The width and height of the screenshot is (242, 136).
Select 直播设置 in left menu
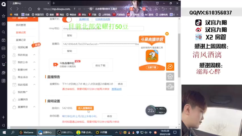pos(21,32)
